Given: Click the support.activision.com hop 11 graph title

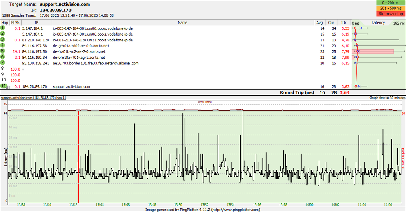Looking at the screenshot, I should (33, 98).
